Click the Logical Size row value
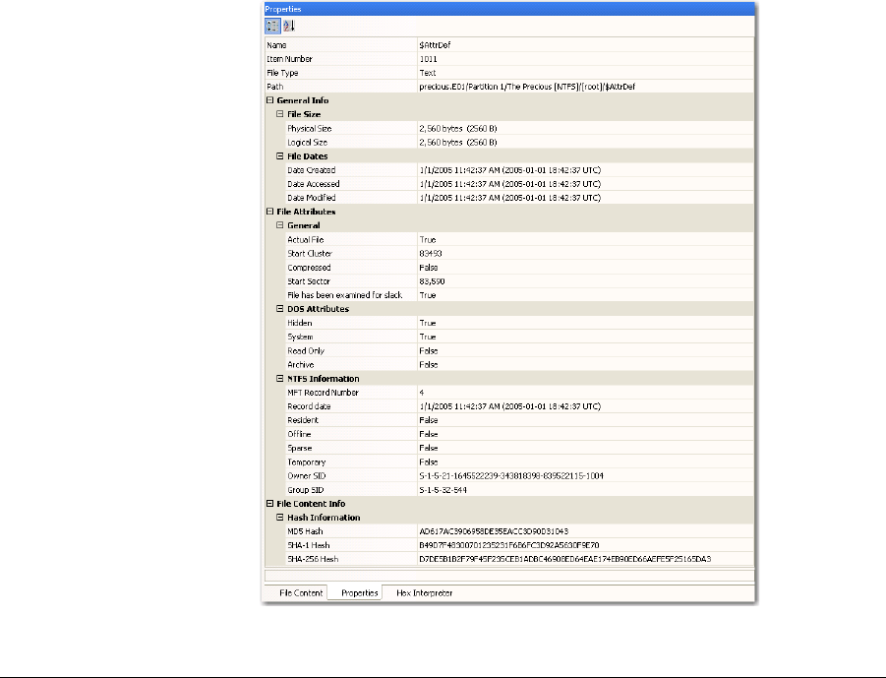This screenshot has width=886, height=678. (x=458, y=143)
